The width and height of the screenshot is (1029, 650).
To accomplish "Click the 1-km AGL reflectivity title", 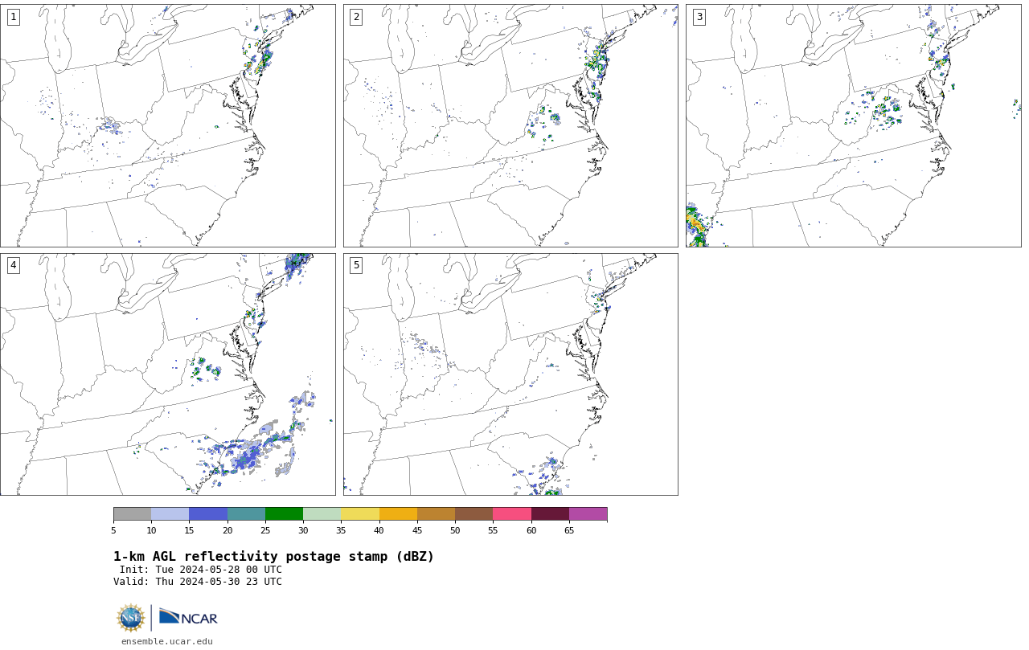I will pos(273,557).
